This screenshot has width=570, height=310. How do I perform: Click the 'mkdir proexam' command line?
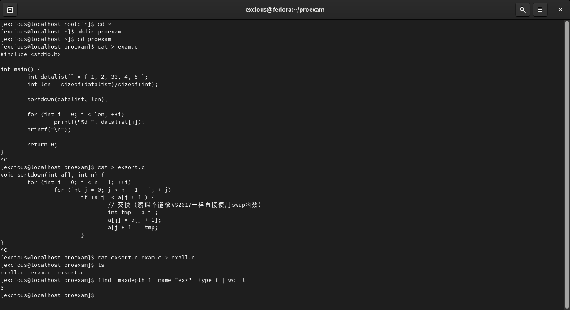61,32
